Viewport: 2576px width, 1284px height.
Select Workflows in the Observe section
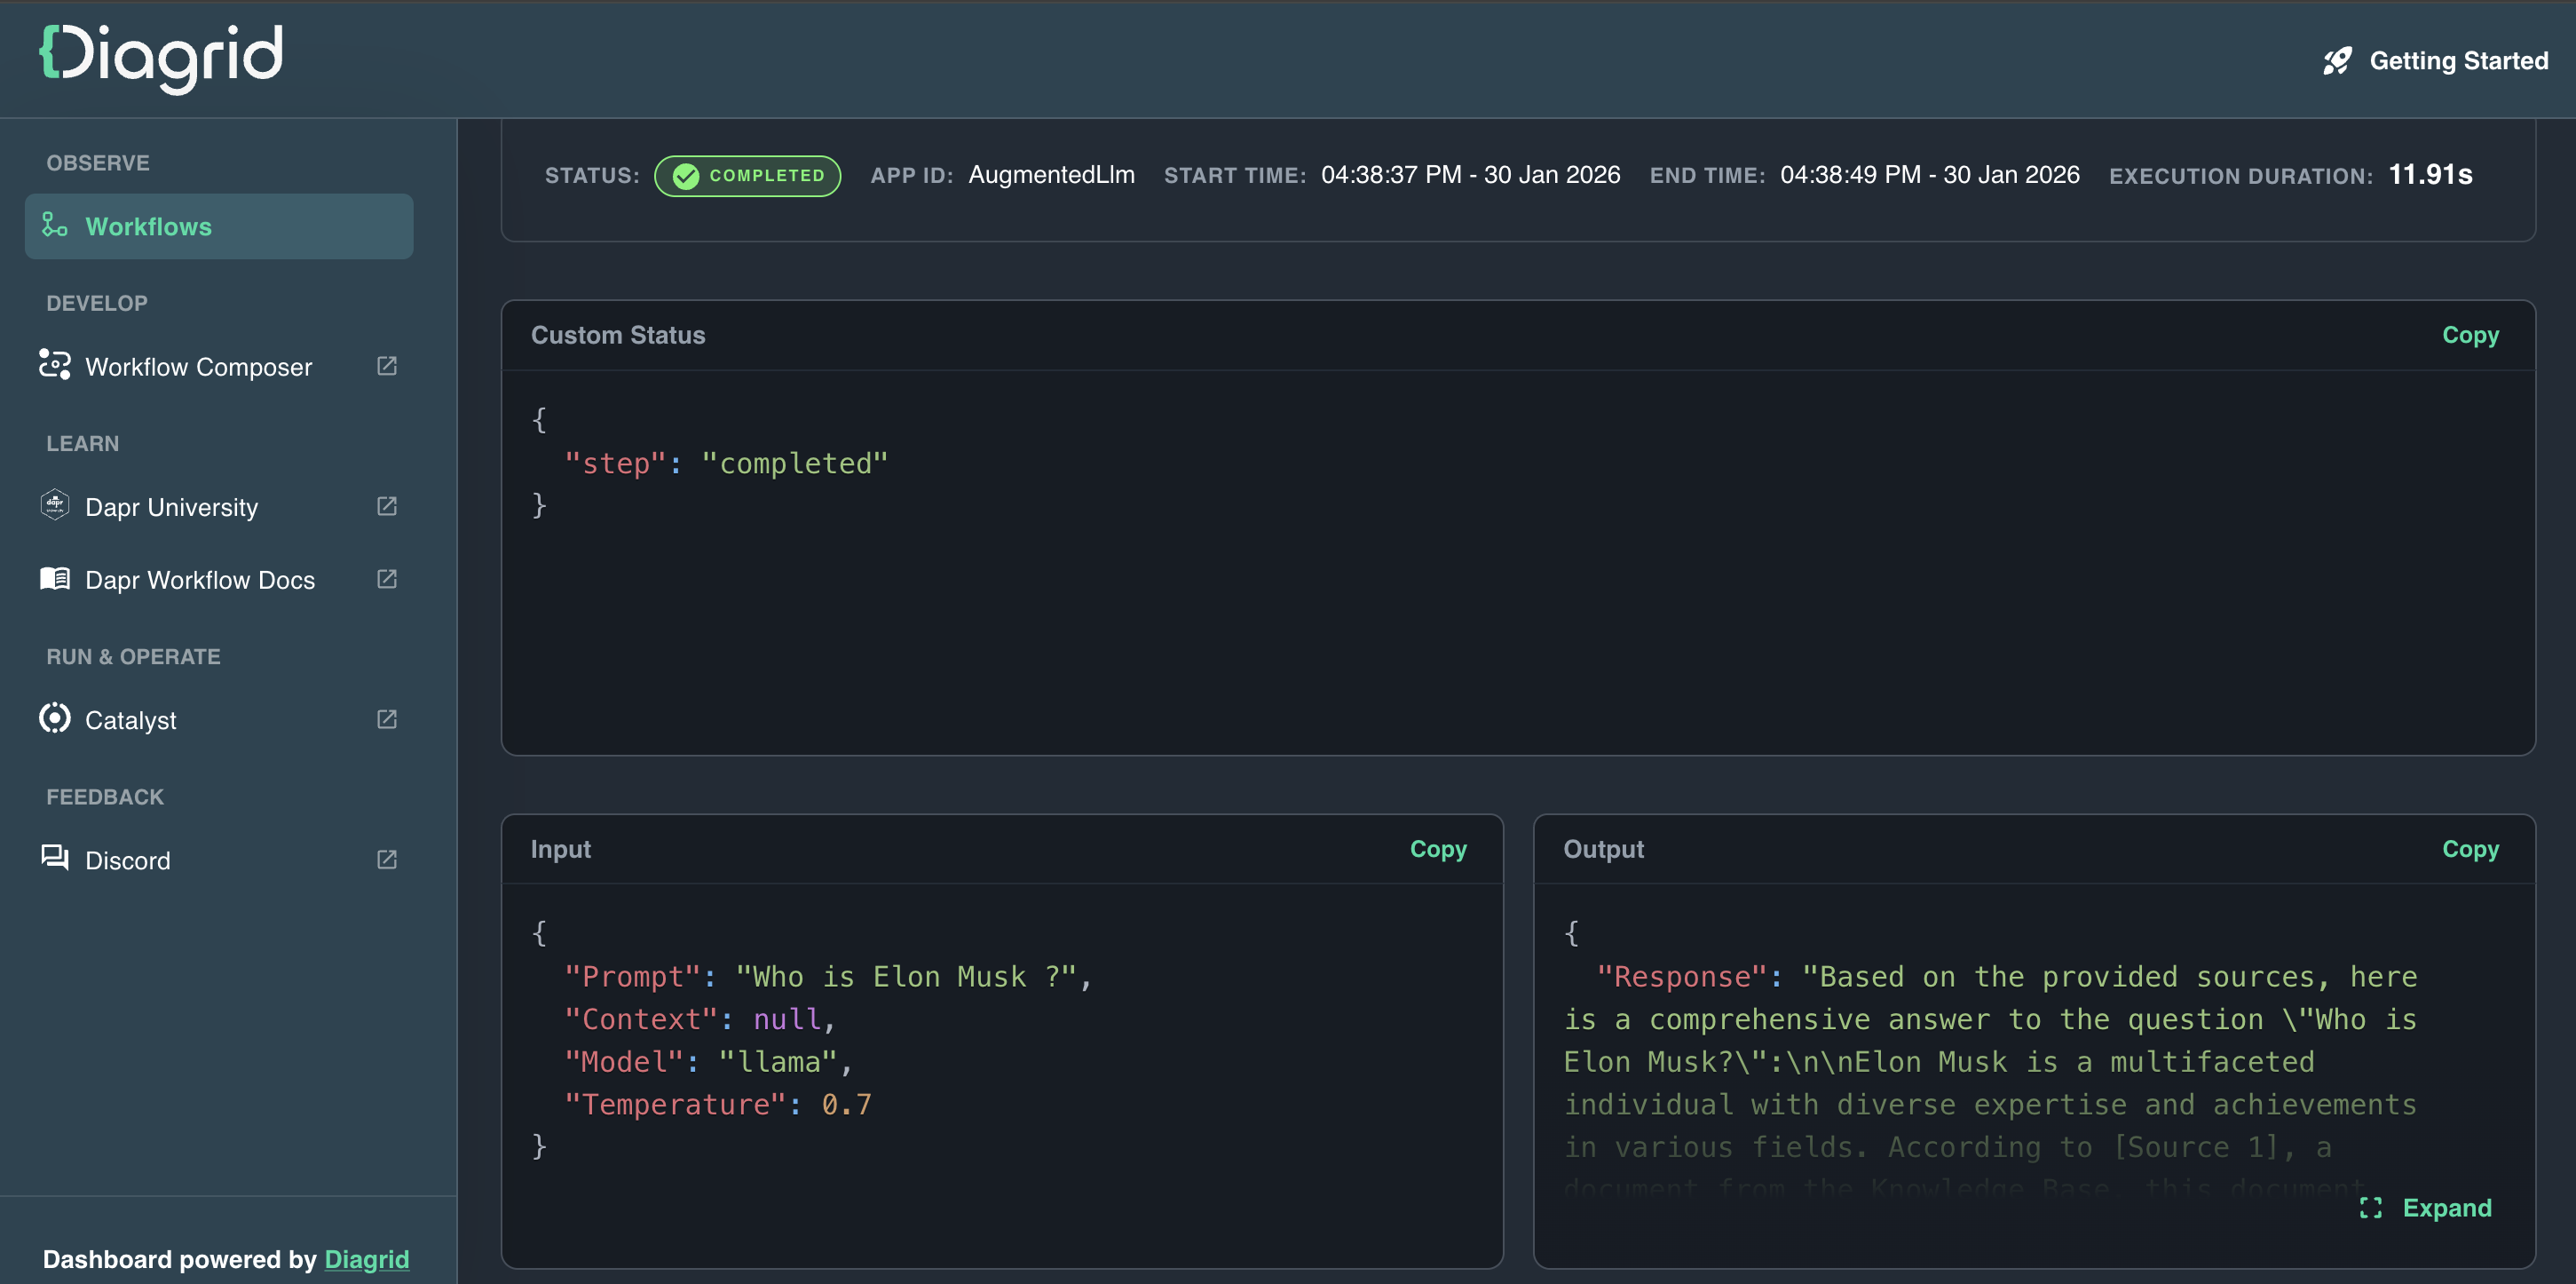pyautogui.click(x=148, y=227)
